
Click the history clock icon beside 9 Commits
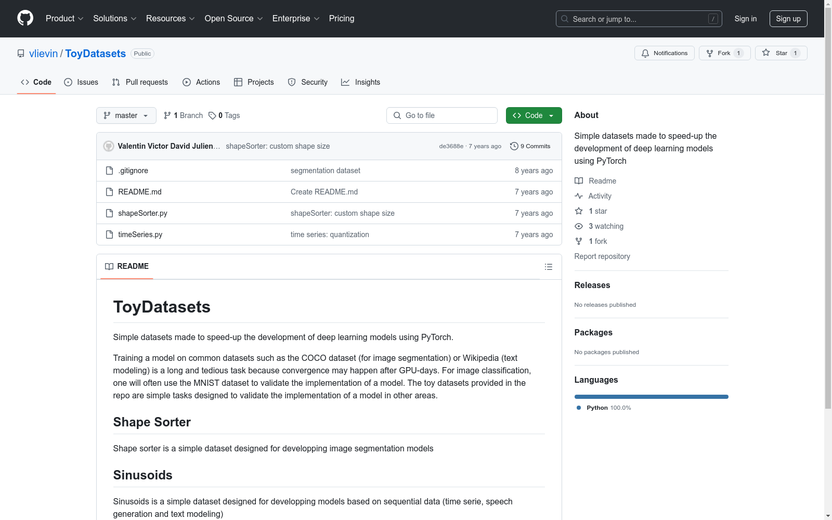pyautogui.click(x=514, y=146)
